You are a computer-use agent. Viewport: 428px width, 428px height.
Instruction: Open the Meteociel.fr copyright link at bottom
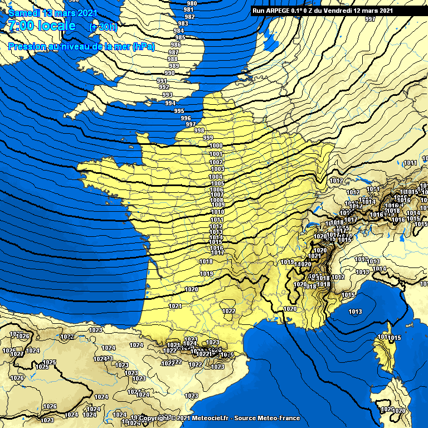click(219, 418)
